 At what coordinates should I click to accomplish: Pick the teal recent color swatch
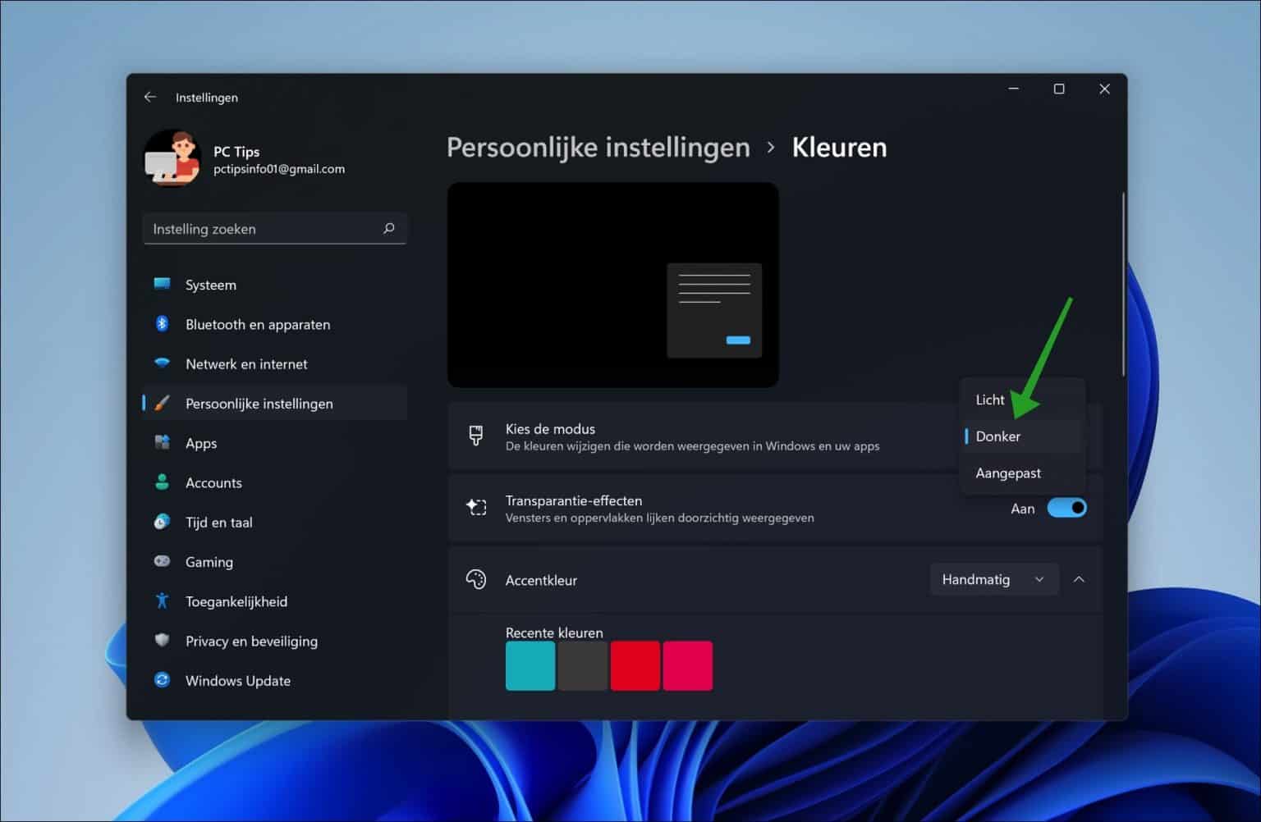pyautogui.click(x=530, y=665)
